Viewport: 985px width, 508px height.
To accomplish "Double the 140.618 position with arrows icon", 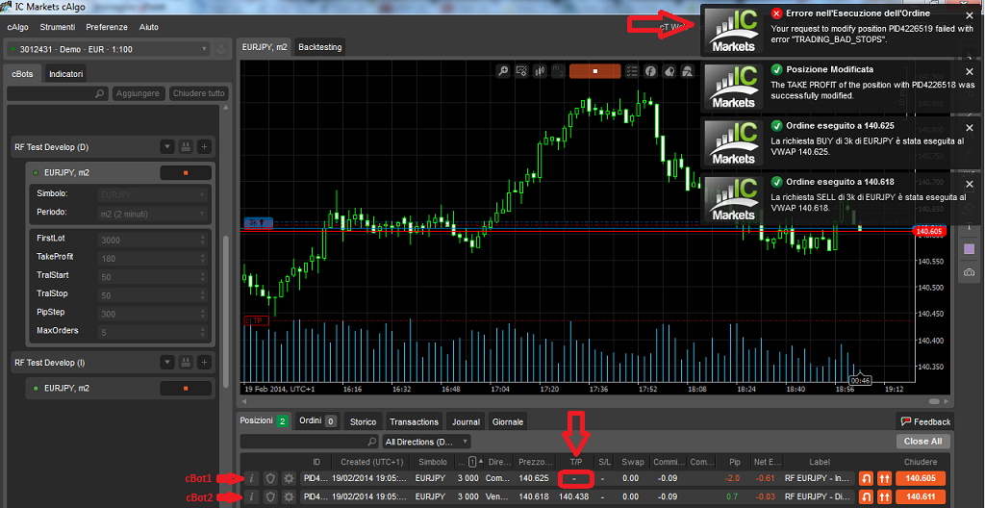I will coord(886,496).
